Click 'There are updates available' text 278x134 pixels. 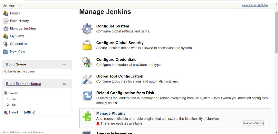[121, 123]
